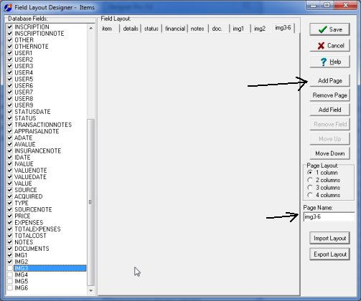Select the IDATE field name
The width and height of the screenshot is (361, 301).
(x=22, y=157)
